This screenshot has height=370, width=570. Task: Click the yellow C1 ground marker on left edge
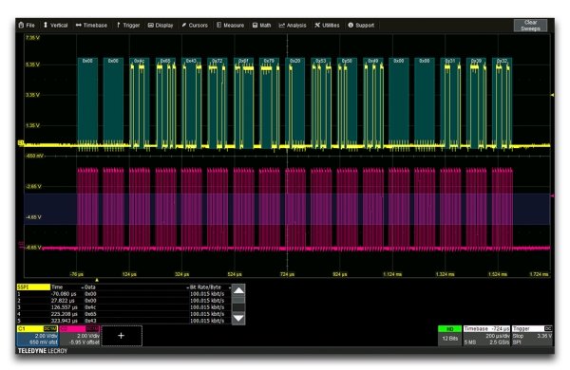pyautogui.click(x=21, y=143)
